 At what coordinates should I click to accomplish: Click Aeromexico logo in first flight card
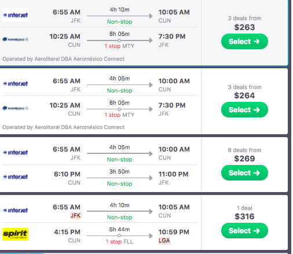coord(16,39)
